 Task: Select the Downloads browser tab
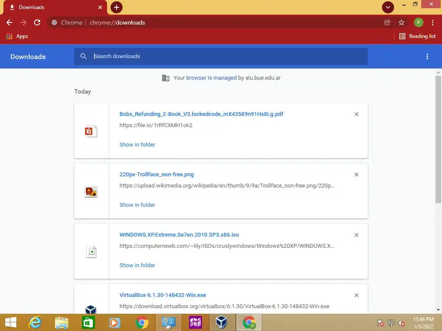tap(55, 7)
